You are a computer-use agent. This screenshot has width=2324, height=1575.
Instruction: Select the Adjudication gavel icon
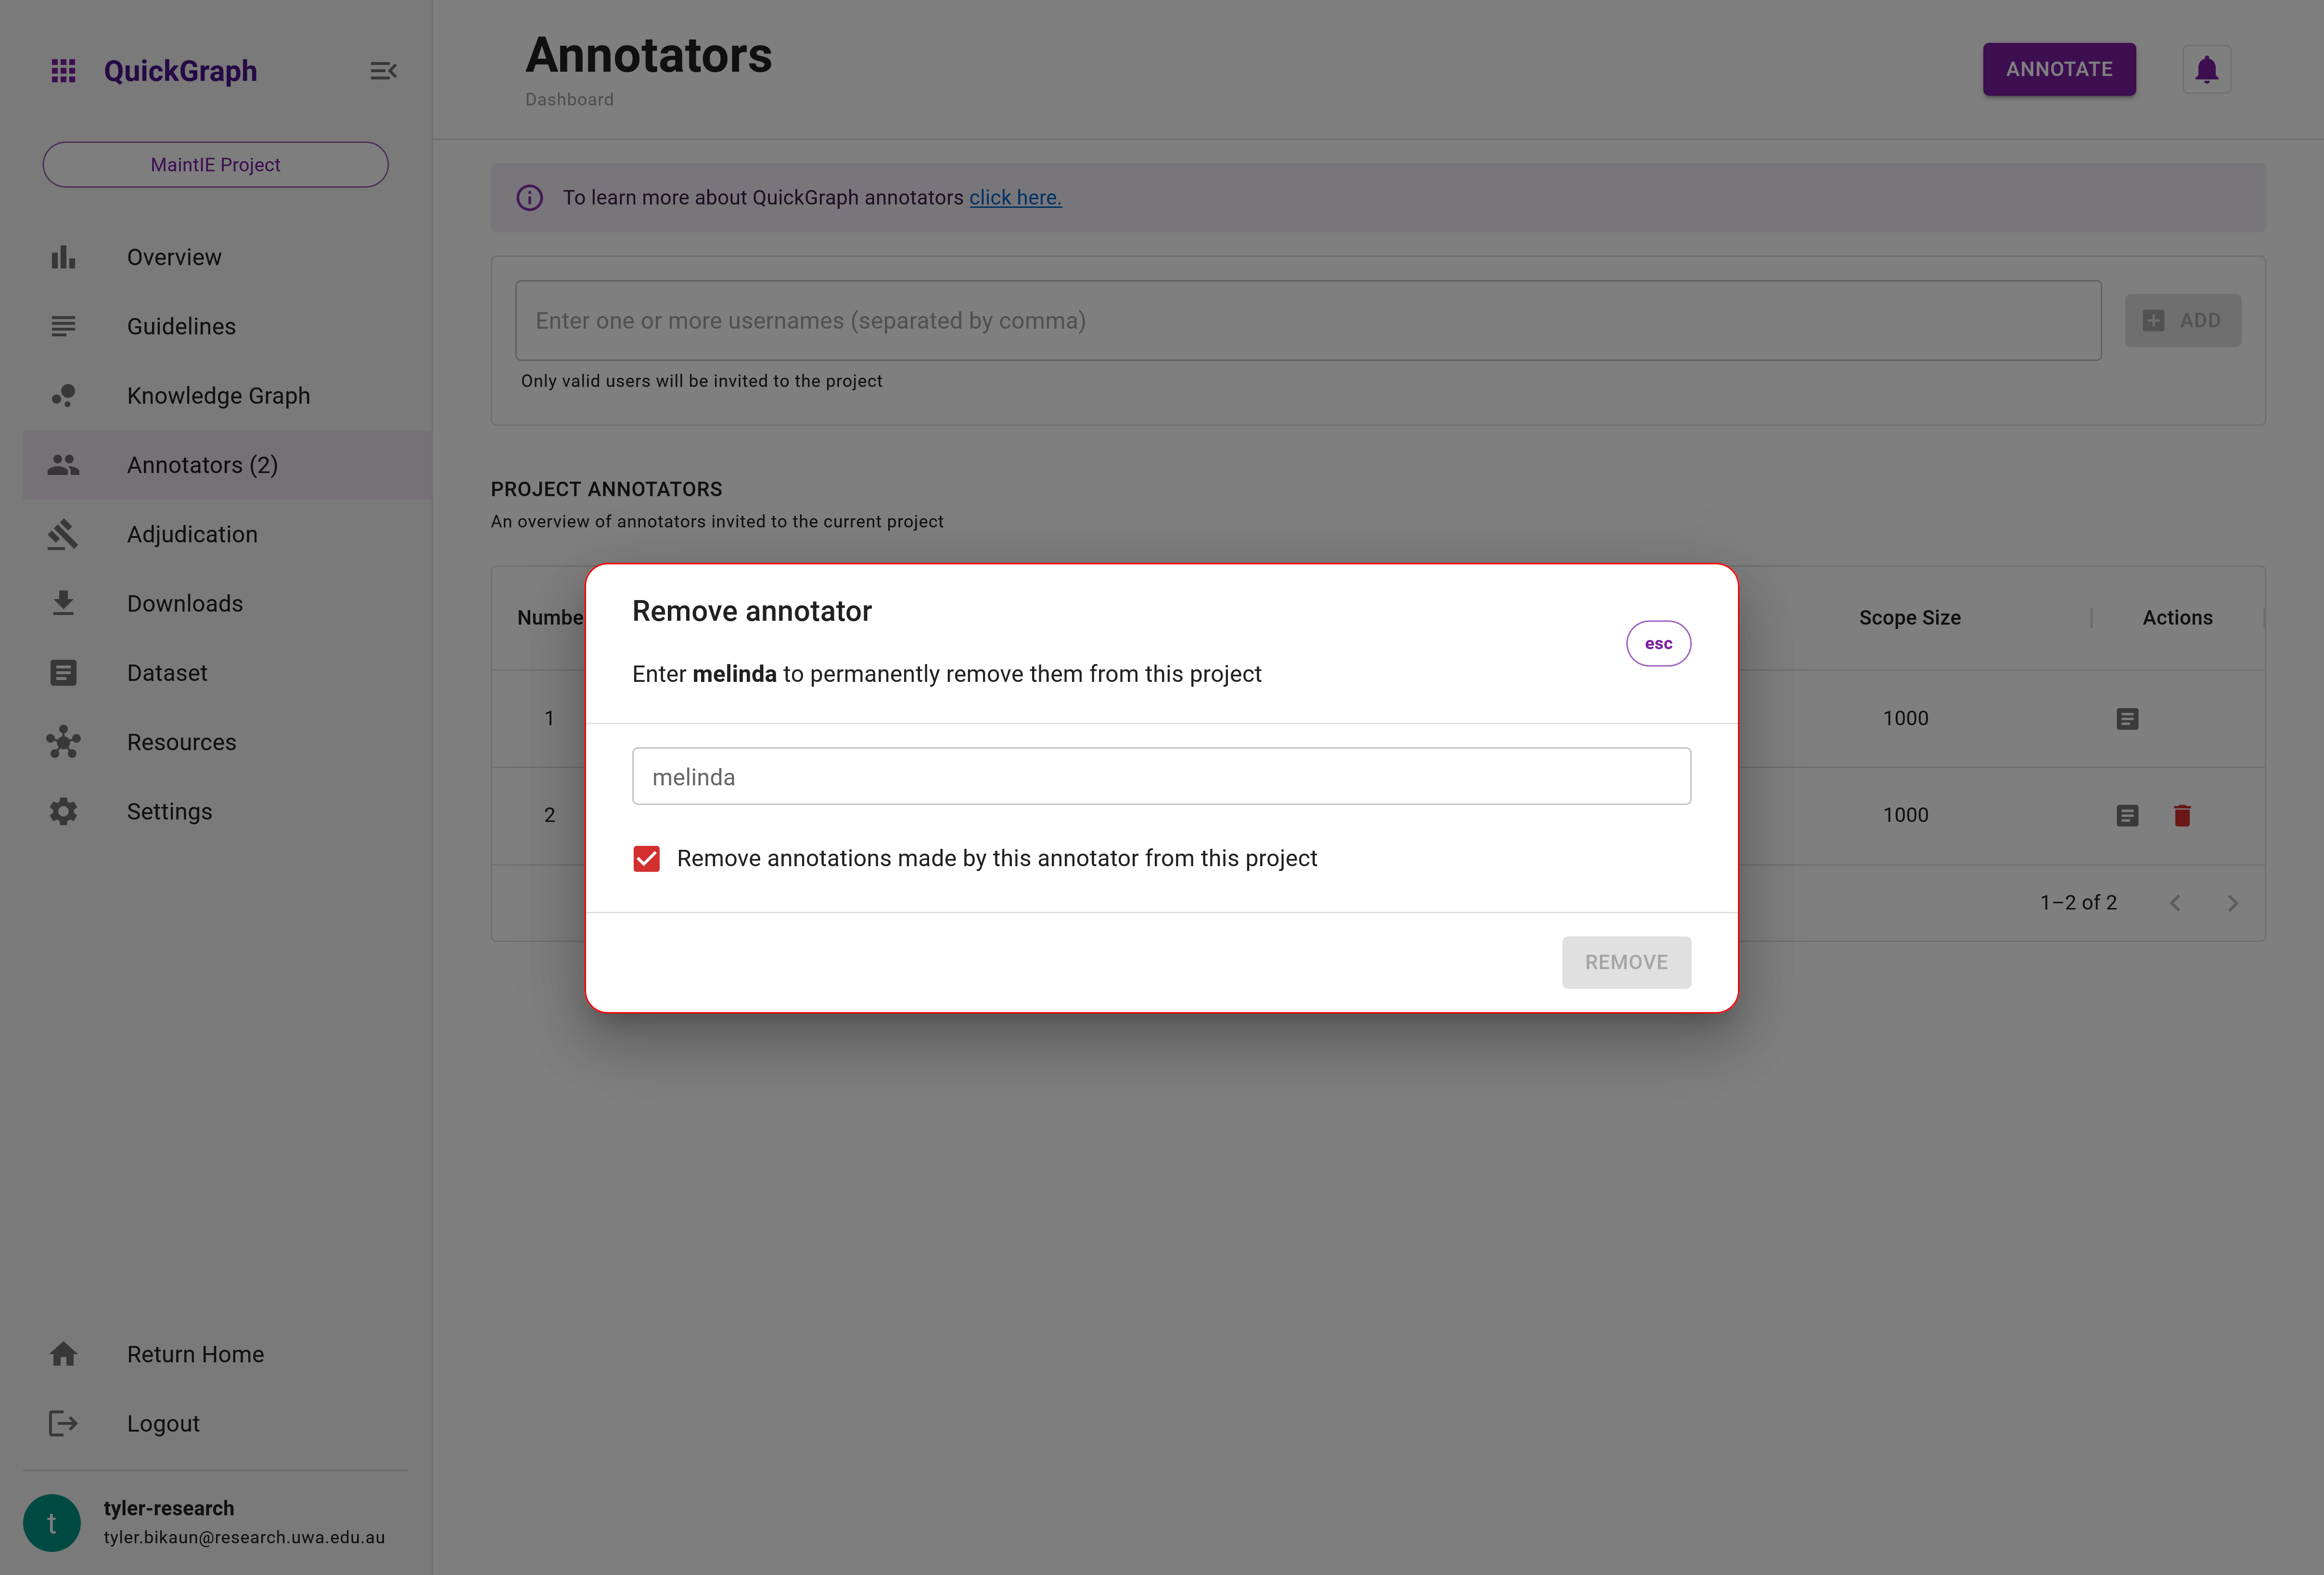(63, 534)
